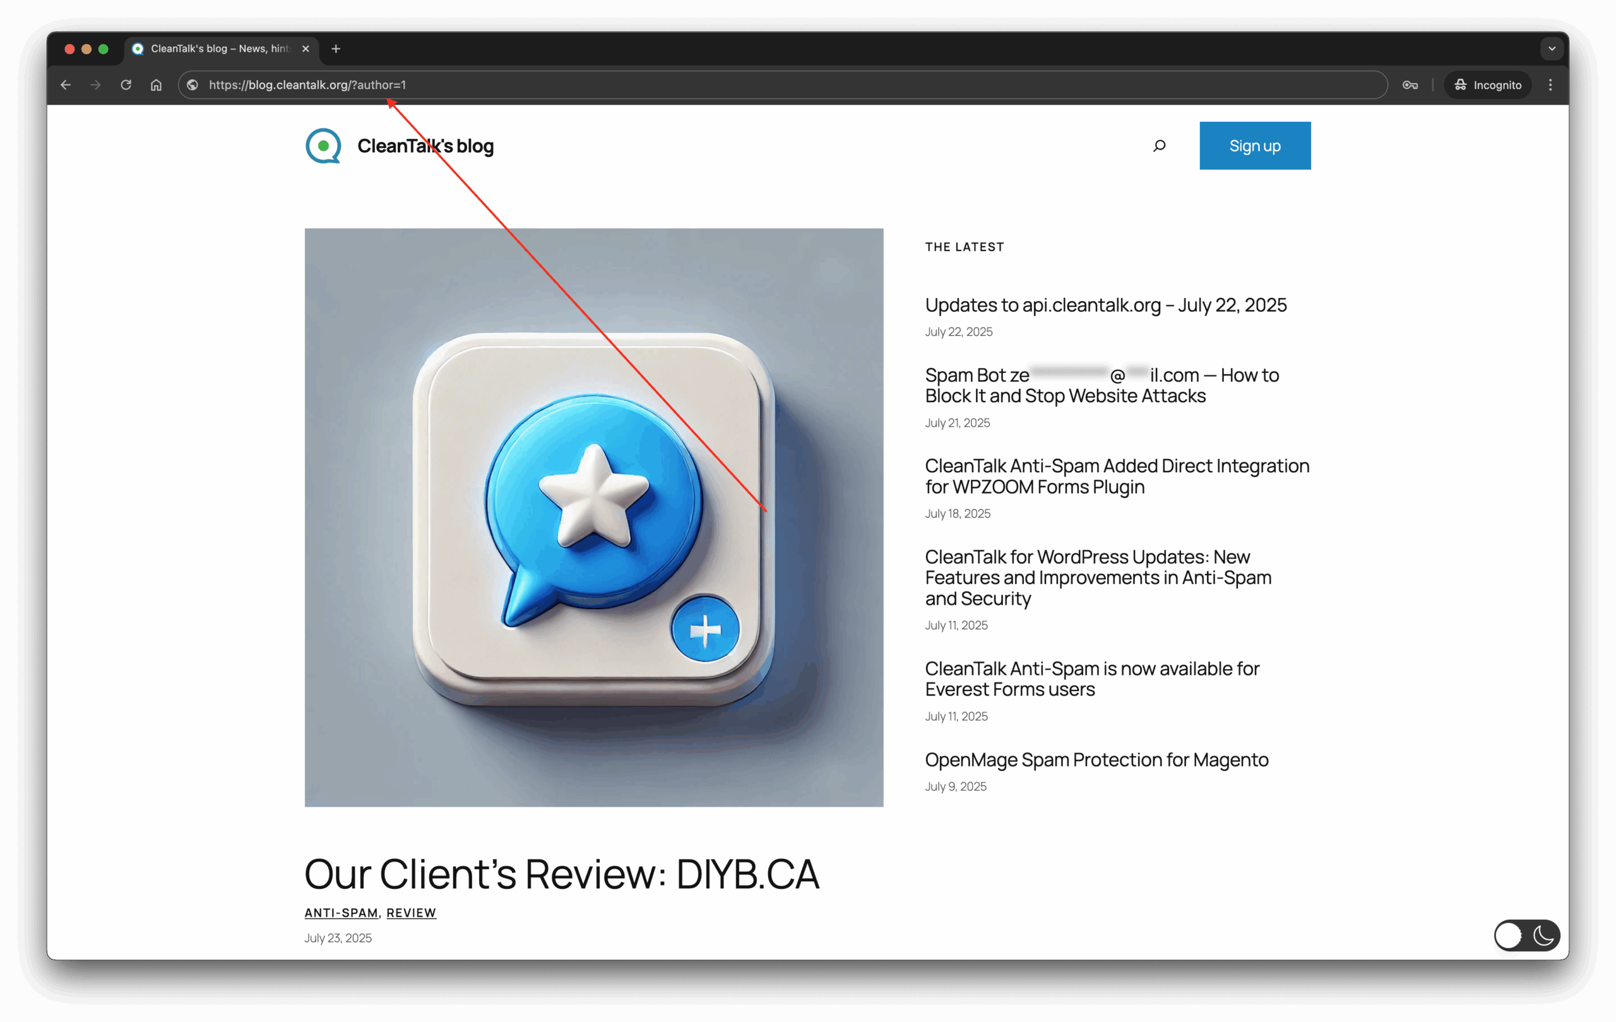The width and height of the screenshot is (1616, 1022).
Task: Open site information icon in address bar
Action: click(x=193, y=85)
